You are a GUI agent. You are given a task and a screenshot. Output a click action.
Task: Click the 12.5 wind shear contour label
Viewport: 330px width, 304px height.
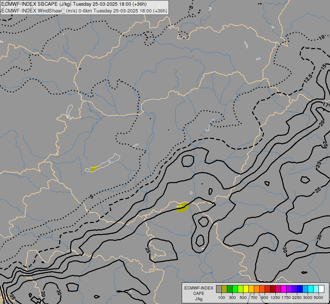coord(308,78)
